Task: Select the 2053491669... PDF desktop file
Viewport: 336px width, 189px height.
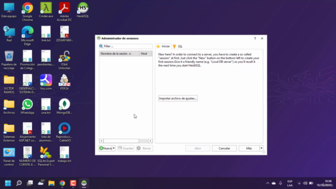Action: pos(64,34)
